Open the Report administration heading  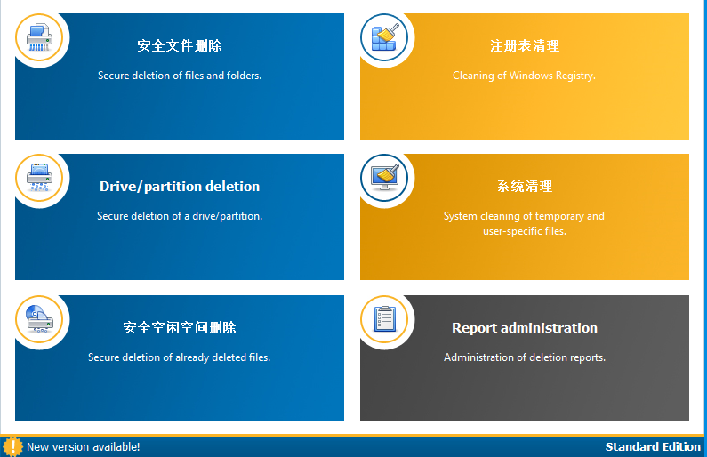(525, 328)
